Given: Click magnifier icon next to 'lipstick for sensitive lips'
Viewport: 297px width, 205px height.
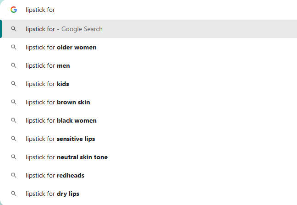Looking at the screenshot, I should [14, 139].
